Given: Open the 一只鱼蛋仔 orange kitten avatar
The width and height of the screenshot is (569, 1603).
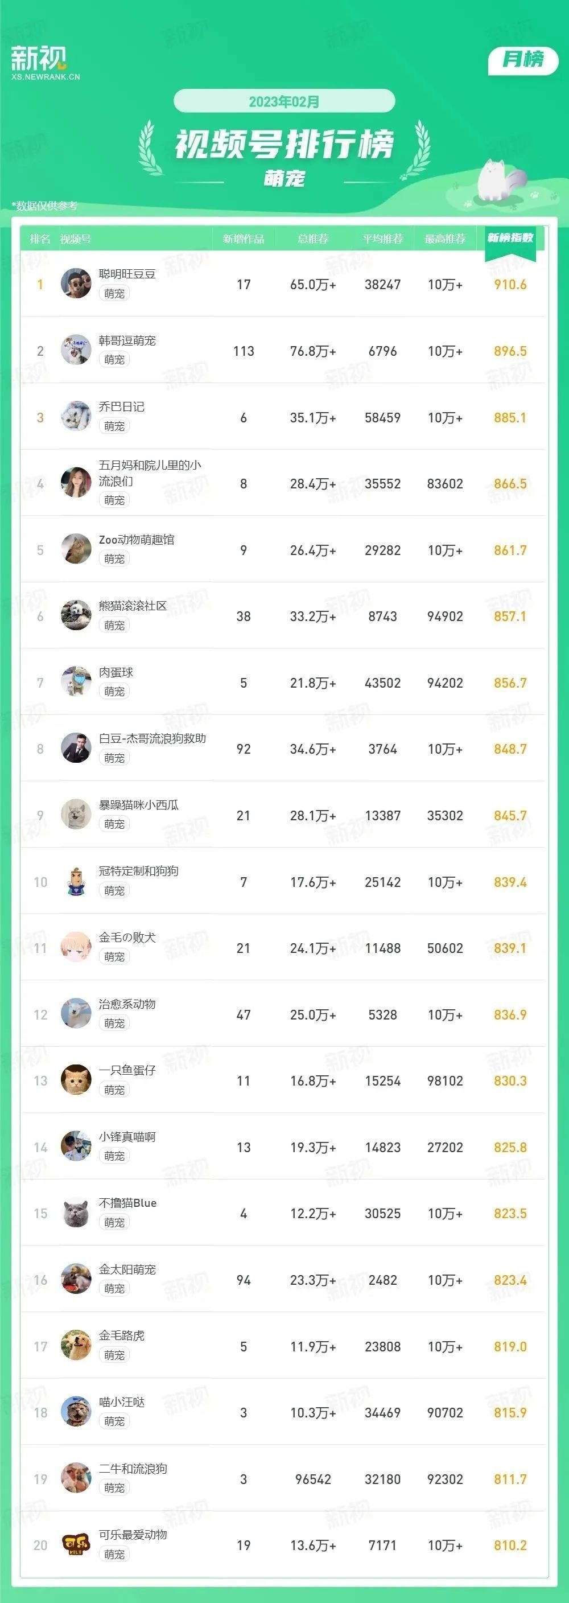Looking at the screenshot, I should pyautogui.click(x=76, y=1081).
